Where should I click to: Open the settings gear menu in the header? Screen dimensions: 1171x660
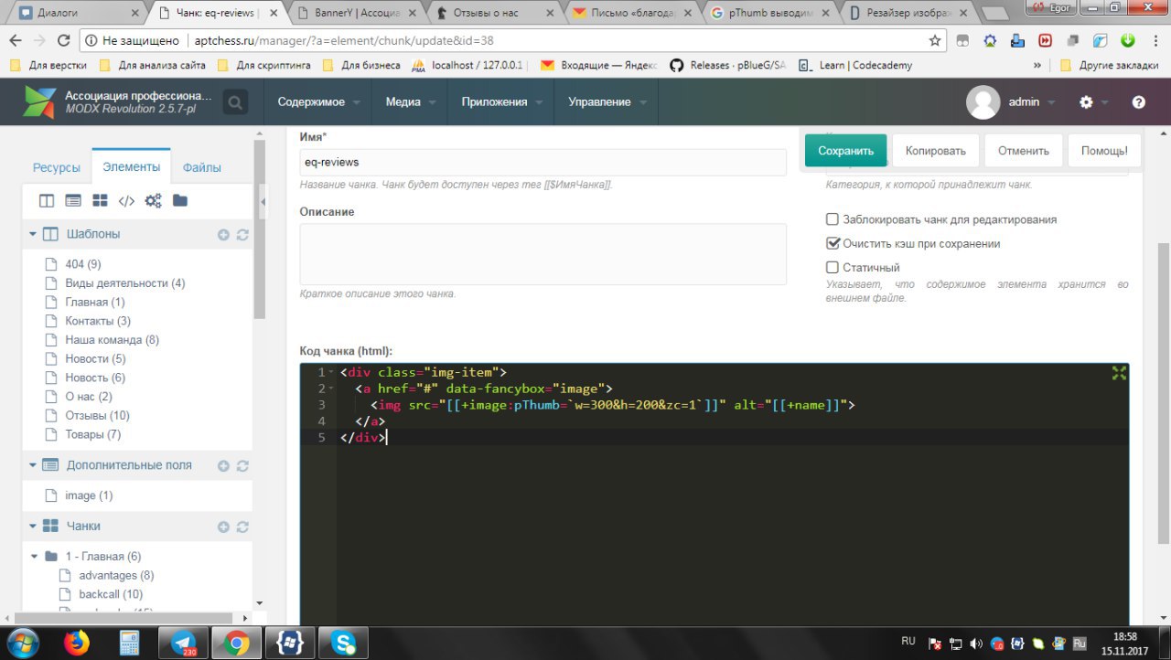[x=1086, y=102]
